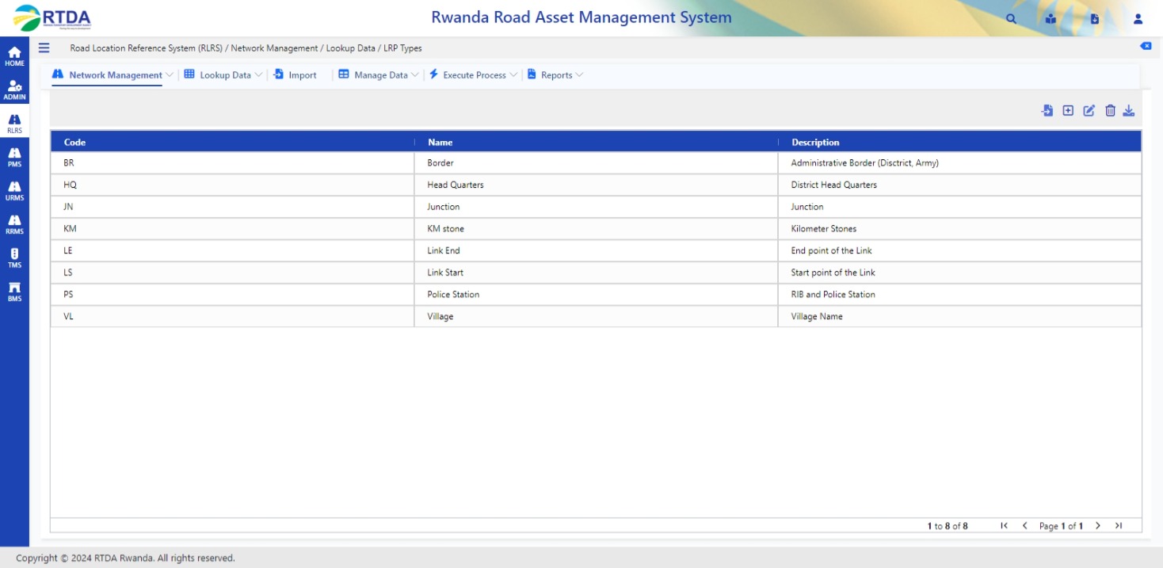The width and height of the screenshot is (1163, 568).
Task: Click the Link End name cell
Action: (x=596, y=250)
